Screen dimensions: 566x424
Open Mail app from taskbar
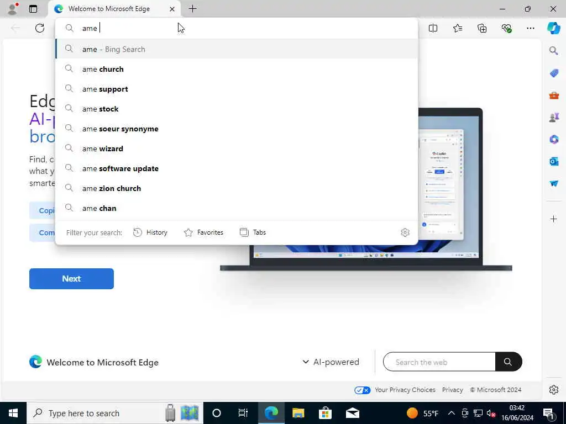click(x=352, y=413)
